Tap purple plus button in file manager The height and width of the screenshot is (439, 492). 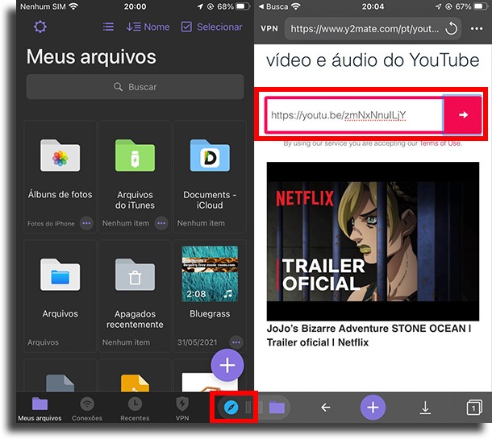pos(227,365)
